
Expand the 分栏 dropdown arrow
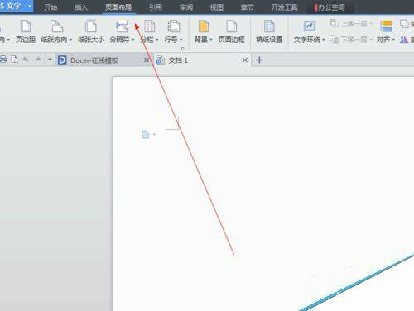(156, 40)
